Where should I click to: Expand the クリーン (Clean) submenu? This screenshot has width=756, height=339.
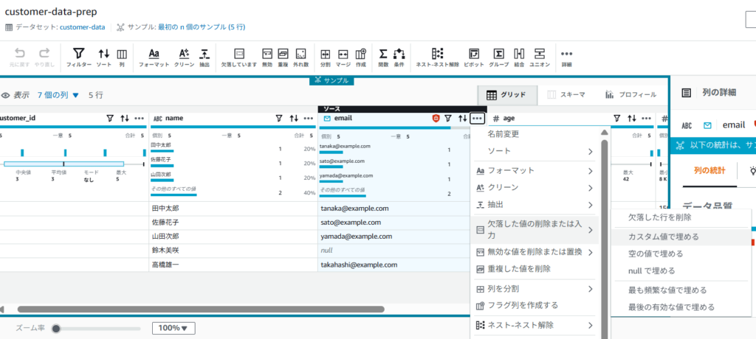tap(535, 187)
